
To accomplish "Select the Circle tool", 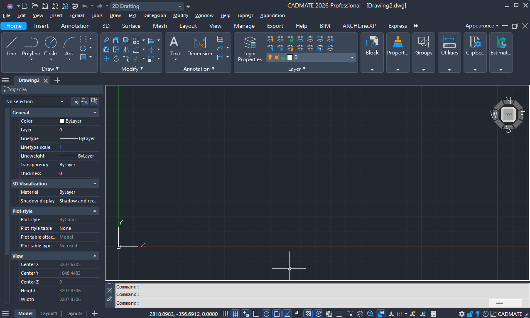I will pos(50,46).
